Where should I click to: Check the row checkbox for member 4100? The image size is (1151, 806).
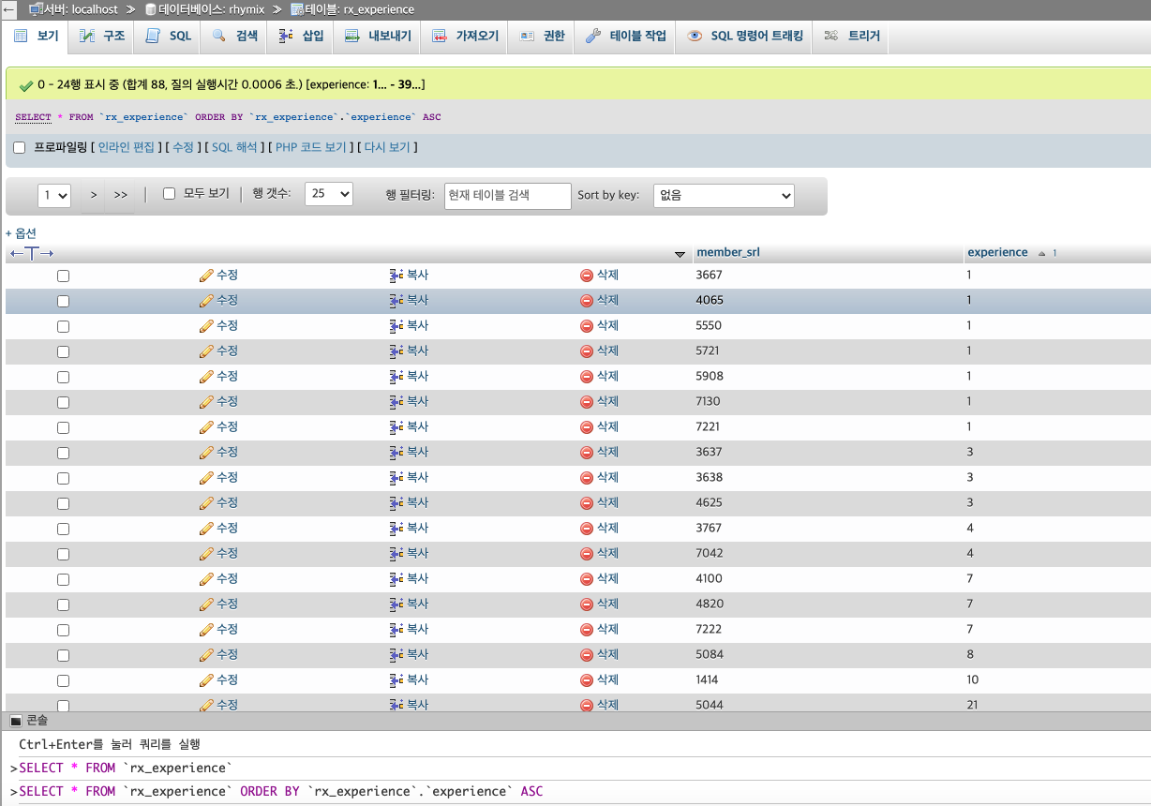point(64,579)
